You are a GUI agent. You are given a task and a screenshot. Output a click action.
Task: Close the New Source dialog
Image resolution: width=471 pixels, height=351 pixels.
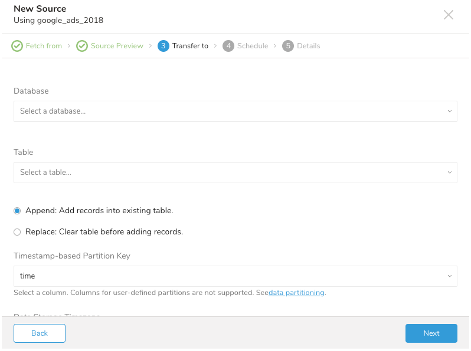pyautogui.click(x=449, y=15)
